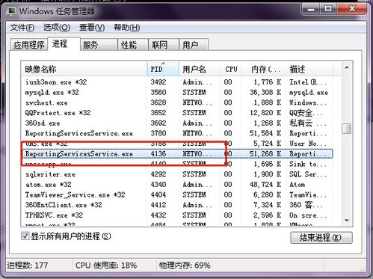The image size is (373, 279).
Task: Select TeamViewer_Service.exe *32 row
Action: point(176,194)
